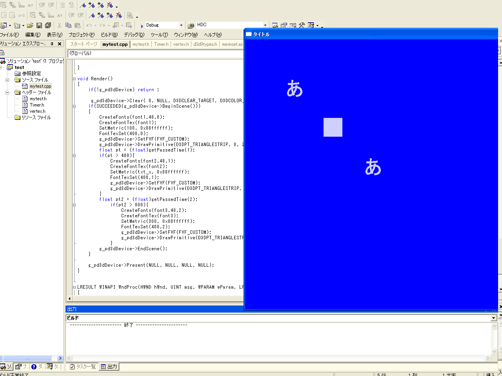
Task: Switch to the mytest.h editor tab
Action: 141,44
